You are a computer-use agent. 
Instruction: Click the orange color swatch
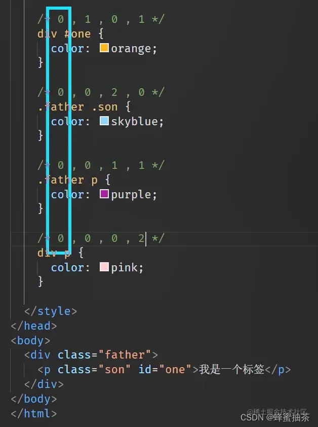(x=104, y=48)
